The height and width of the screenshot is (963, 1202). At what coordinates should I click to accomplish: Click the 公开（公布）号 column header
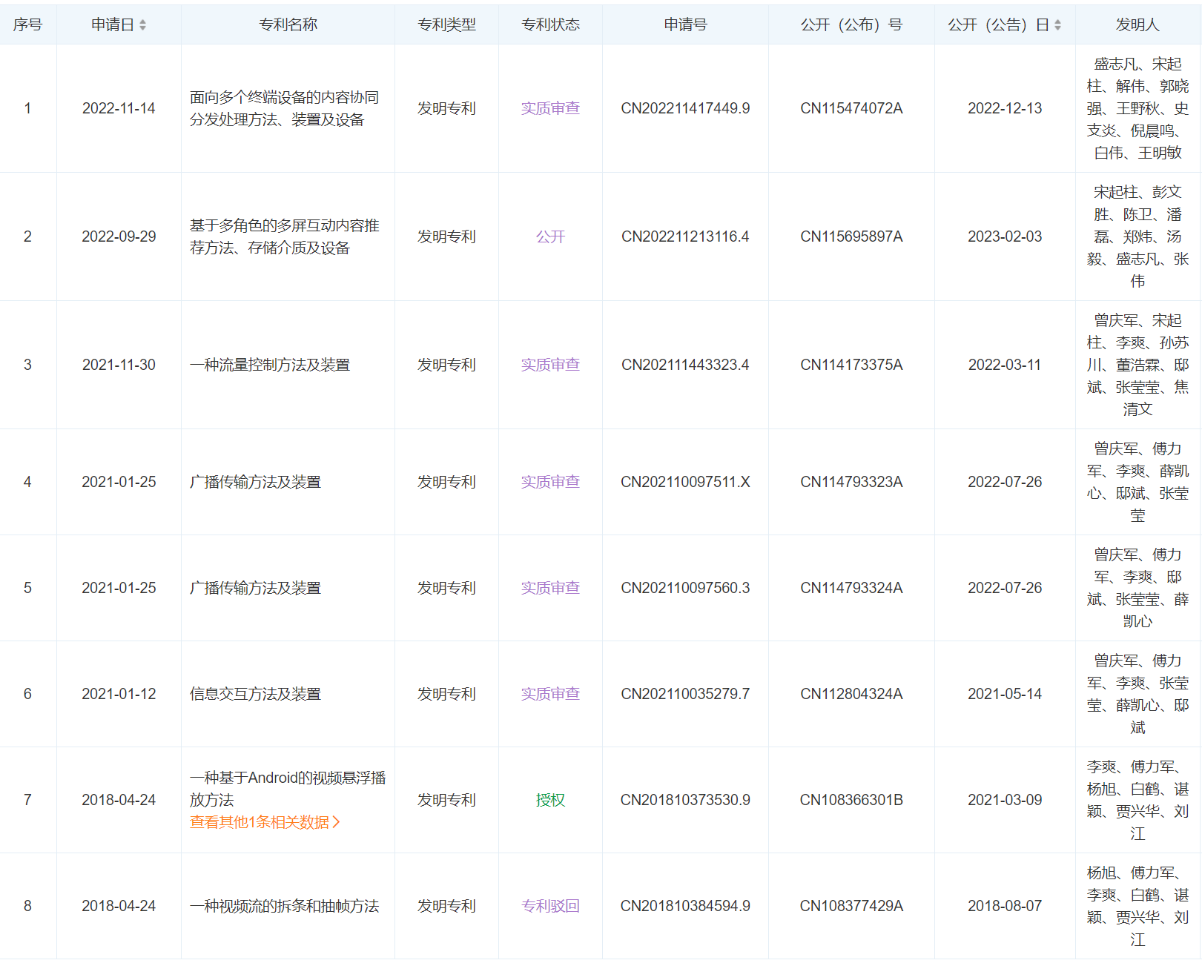pyautogui.click(x=851, y=24)
